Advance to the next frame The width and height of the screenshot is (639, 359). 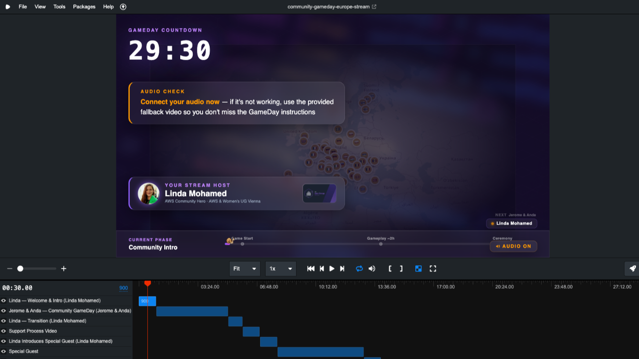point(321,269)
